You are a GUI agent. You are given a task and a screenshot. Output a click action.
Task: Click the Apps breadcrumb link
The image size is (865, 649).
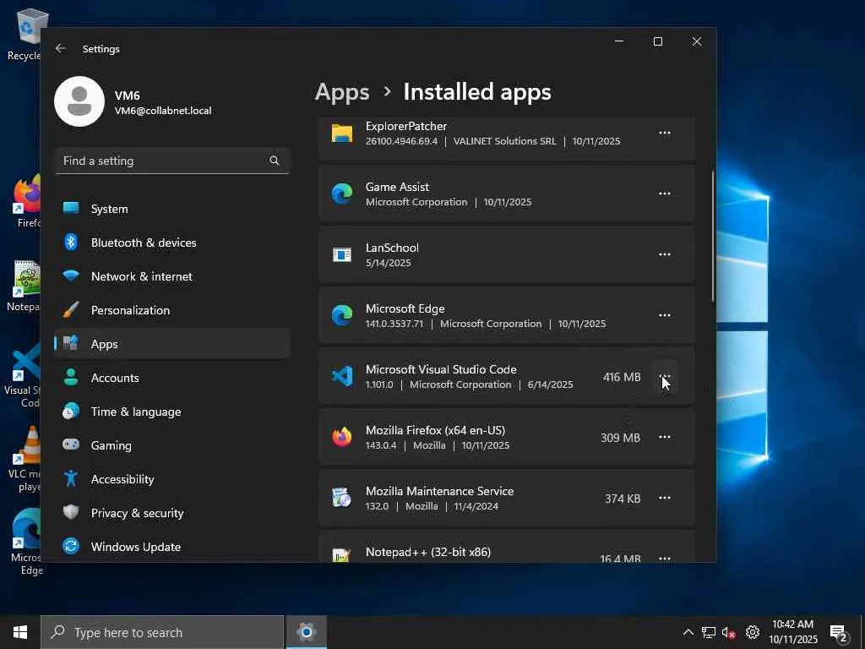[x=342, y=92]
